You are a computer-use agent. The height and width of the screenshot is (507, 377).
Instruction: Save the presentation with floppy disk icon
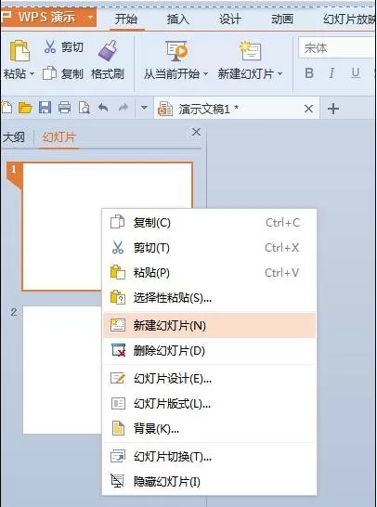[45, 108]
